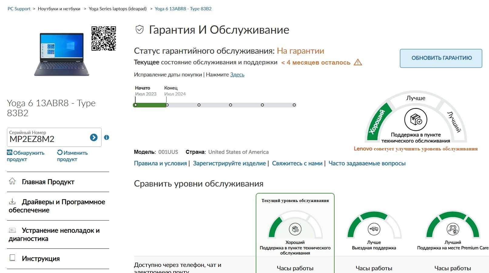
Task: Click the book icon for Инструкция
Action: tap(12, 258)
